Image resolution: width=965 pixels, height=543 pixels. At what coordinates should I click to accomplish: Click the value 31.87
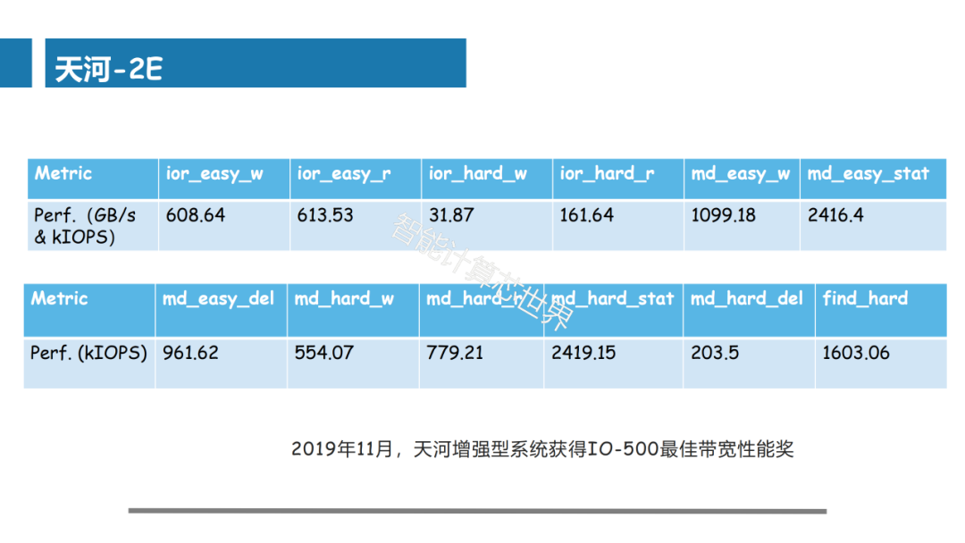[451, 215]
